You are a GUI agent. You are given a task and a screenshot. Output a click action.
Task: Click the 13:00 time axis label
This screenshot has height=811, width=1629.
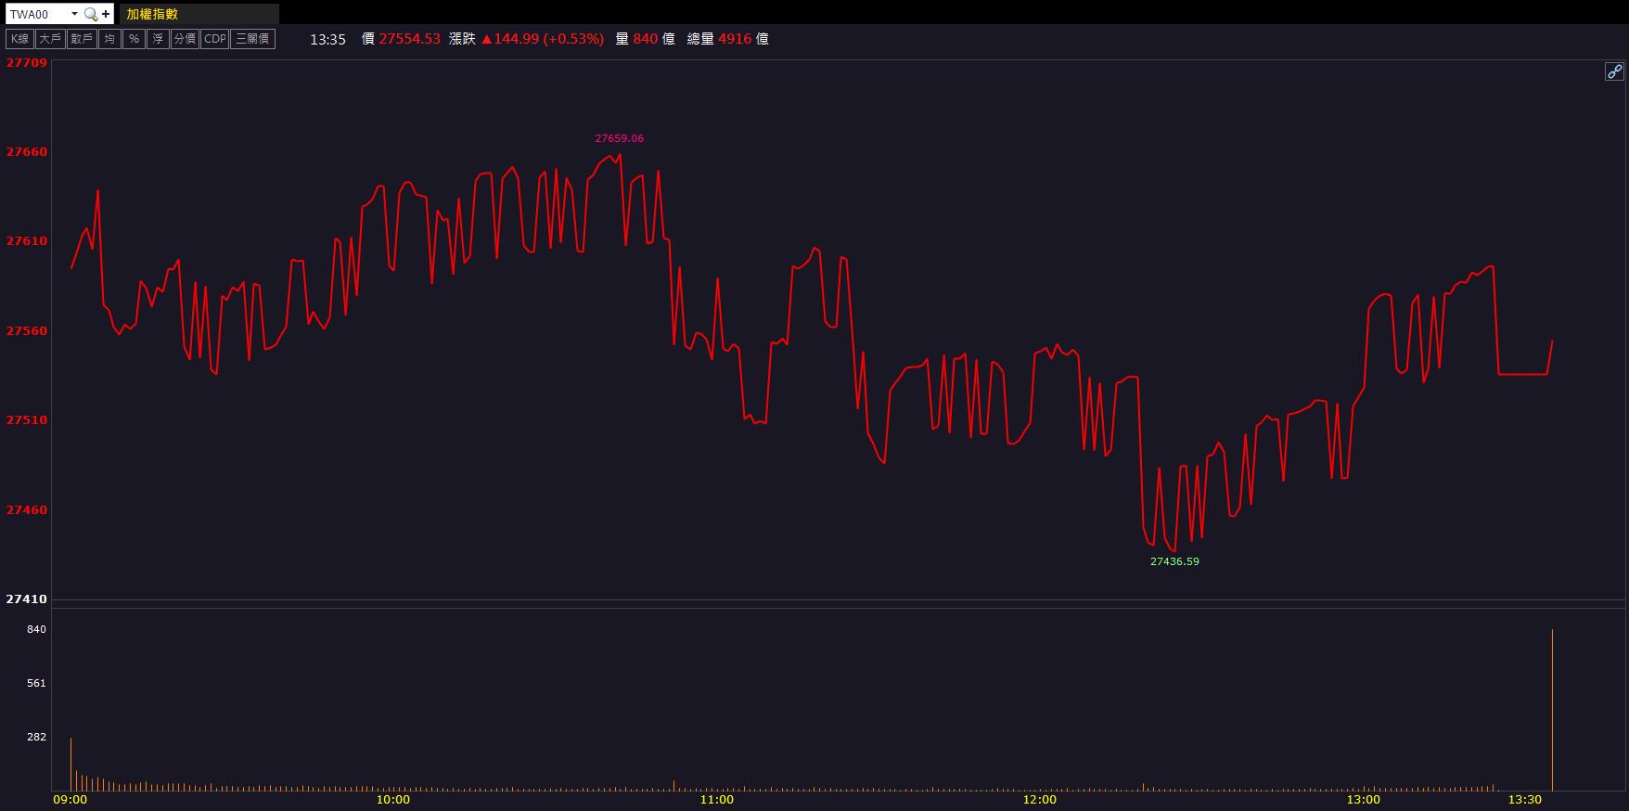coord(1363,800)
